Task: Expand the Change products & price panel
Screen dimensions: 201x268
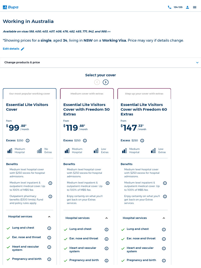Action: (x=100, y=63)
